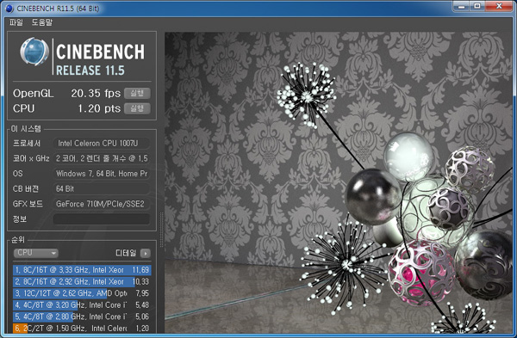Select the 12C/12T AMD Opteron ranking entry
Viewport: 517px width, 338px height.
click(x=82, y=293)
